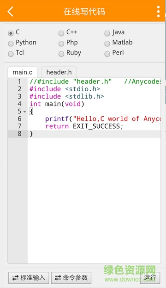Click the stdio.h include line
Viewport: 166px width, 288px height.
click(65, 89)
